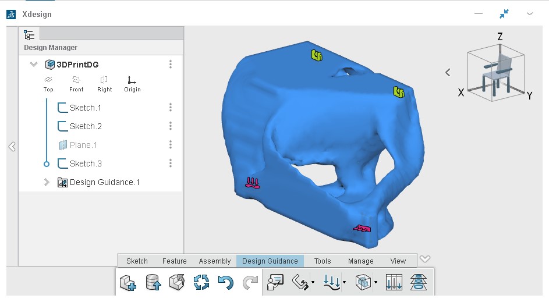The height and width of the screenshot is (302, 549).
Task: Open the Xdesign widget chevron menu
Action: pos(530,13)
